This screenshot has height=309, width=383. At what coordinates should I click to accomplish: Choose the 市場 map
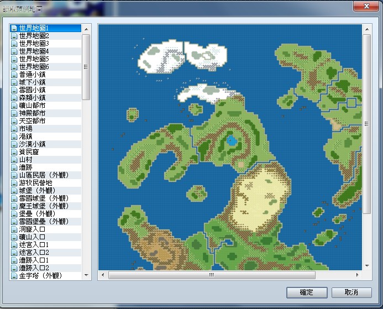(46, 129)
